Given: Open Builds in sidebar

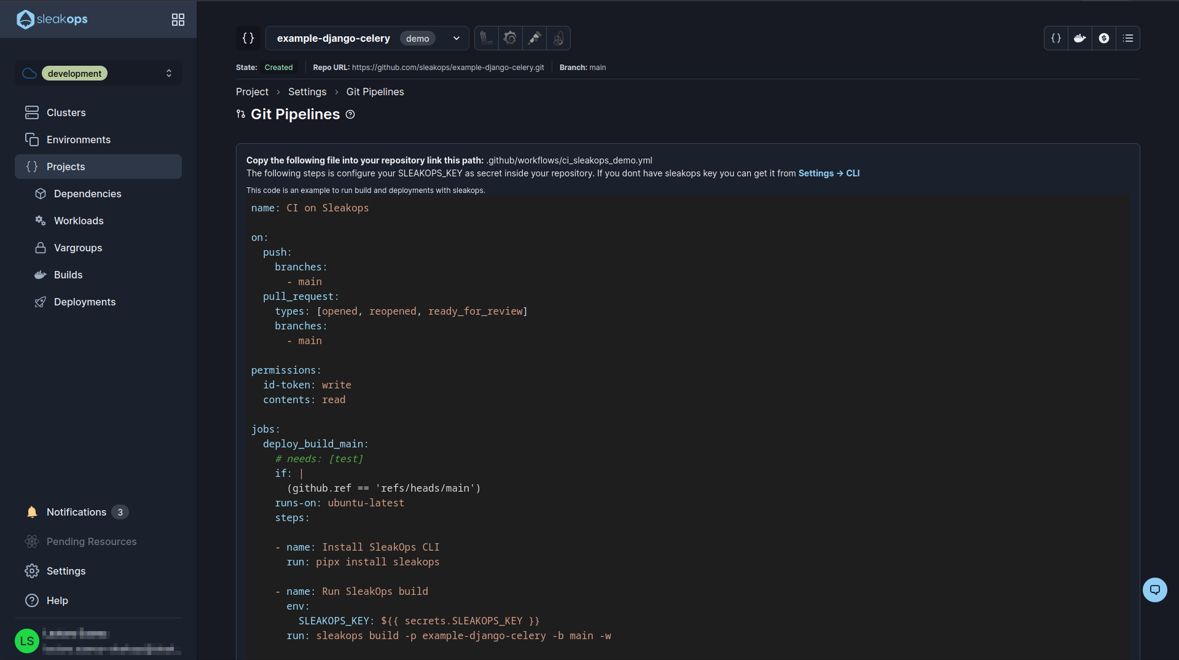Looking at the screenshot, I should pos(68,275).
